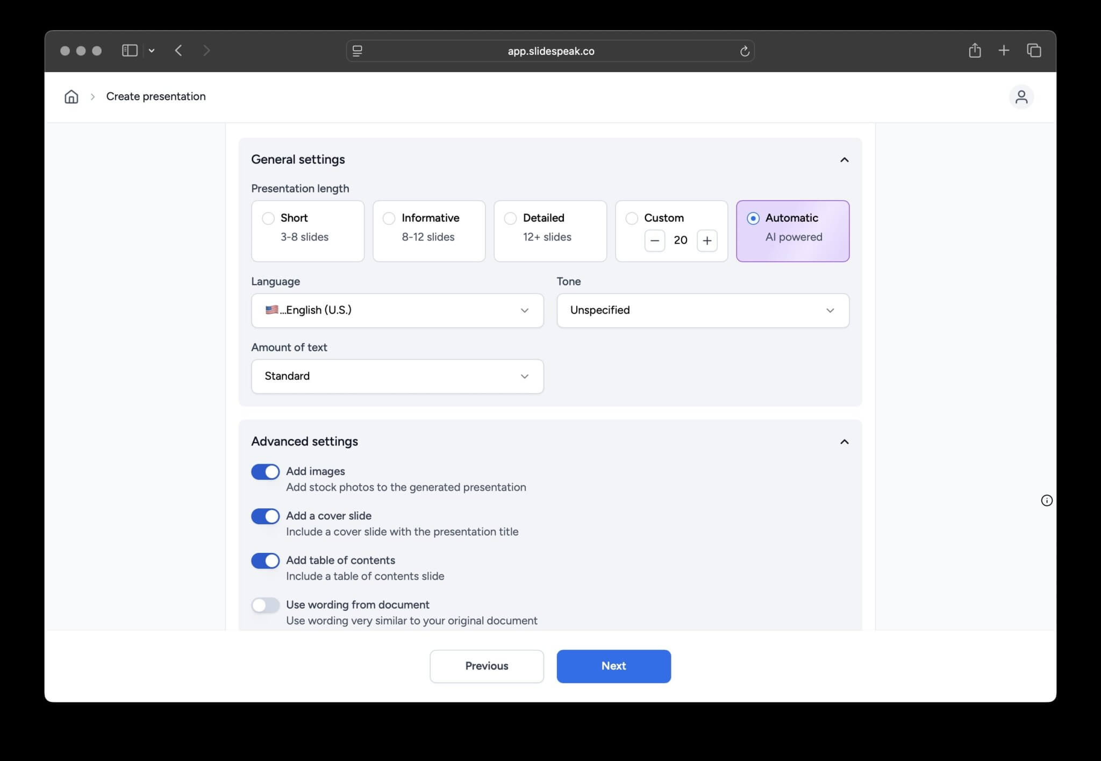1101x761 pixels.
Task: Click the info icon on right edge
Action: [x=1046, y=501]
